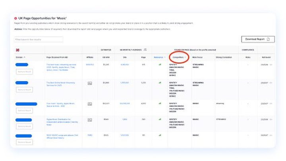Click Refresh Result in Digital Music Distribution row
This screenshot has width=286, height=161.
pyautogui.click(x=25, y=126)
